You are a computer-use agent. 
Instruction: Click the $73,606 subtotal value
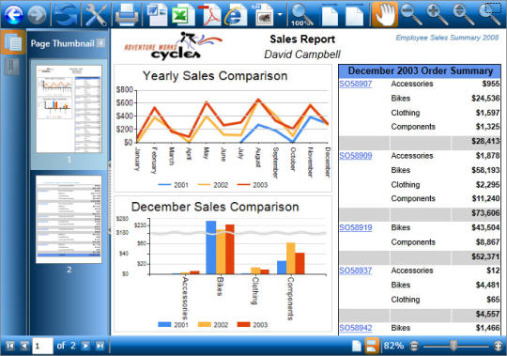click(x=485, y=213)
